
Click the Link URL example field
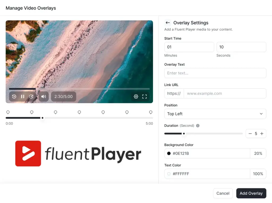225,93
